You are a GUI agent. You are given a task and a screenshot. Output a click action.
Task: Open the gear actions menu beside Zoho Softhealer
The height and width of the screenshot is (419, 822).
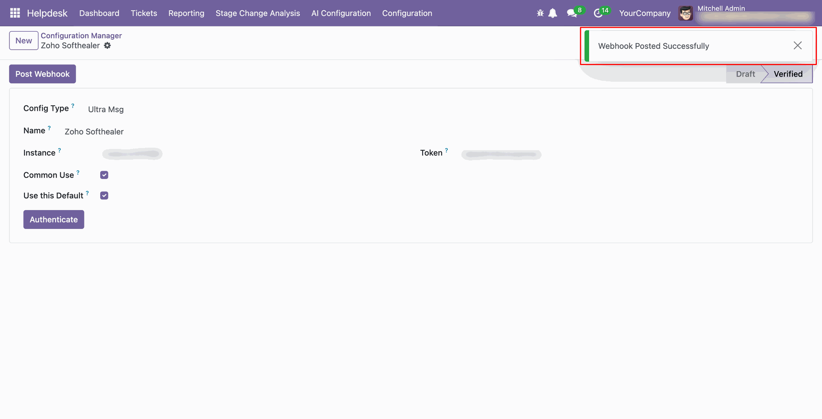(107, 45)
